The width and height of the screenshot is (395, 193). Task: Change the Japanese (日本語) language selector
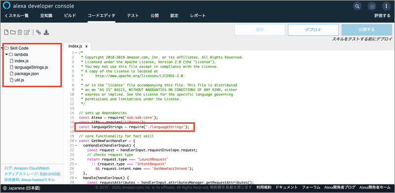(22, 188)
